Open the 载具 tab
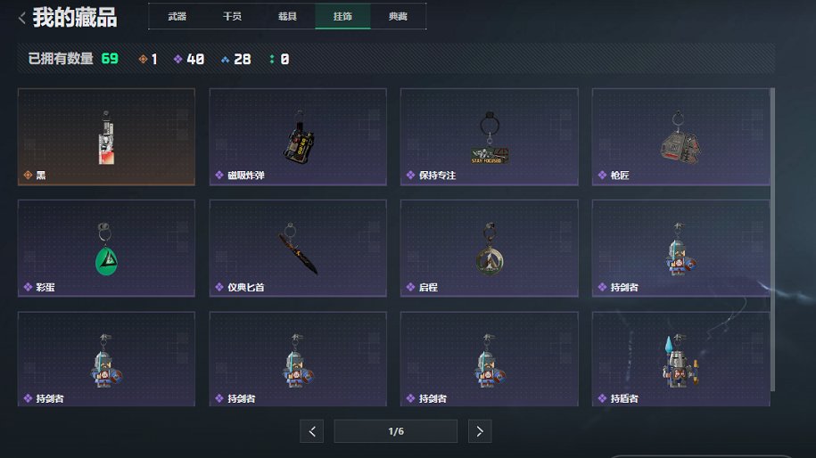 click(287, 16)
